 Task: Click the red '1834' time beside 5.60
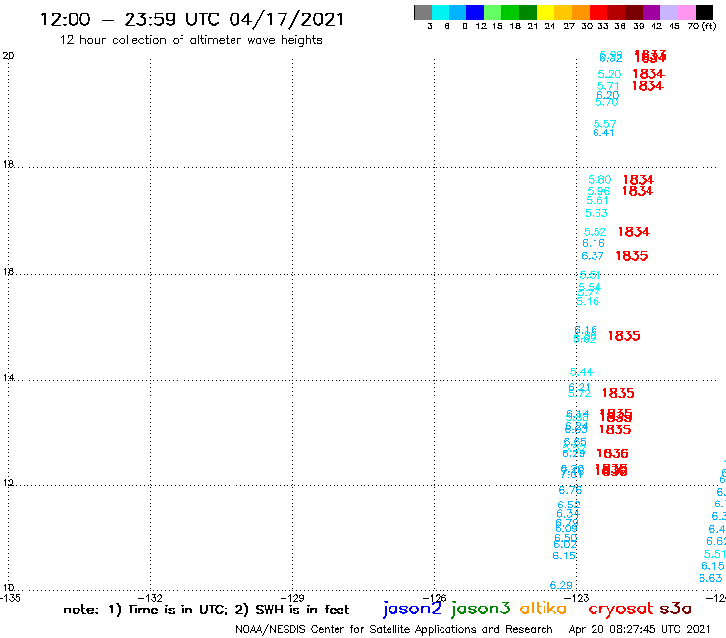click(x=639, y=180)
